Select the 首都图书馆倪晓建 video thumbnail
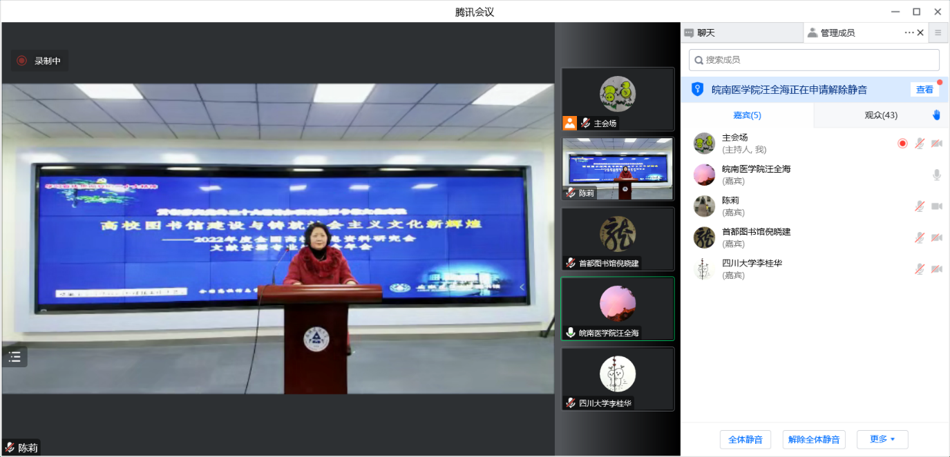This screenshot has width=950, height=457. pos(618,239)
